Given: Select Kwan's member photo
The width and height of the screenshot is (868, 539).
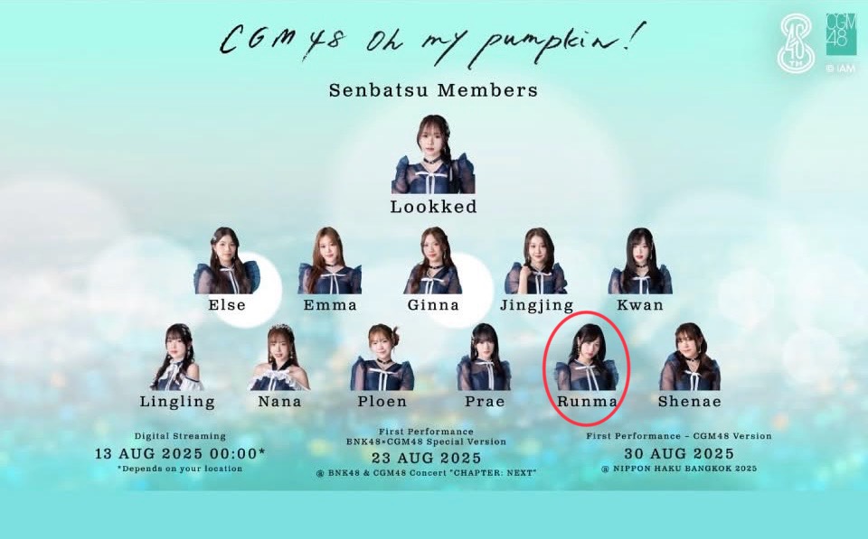Looking at the screenshot, I should 640,260.
